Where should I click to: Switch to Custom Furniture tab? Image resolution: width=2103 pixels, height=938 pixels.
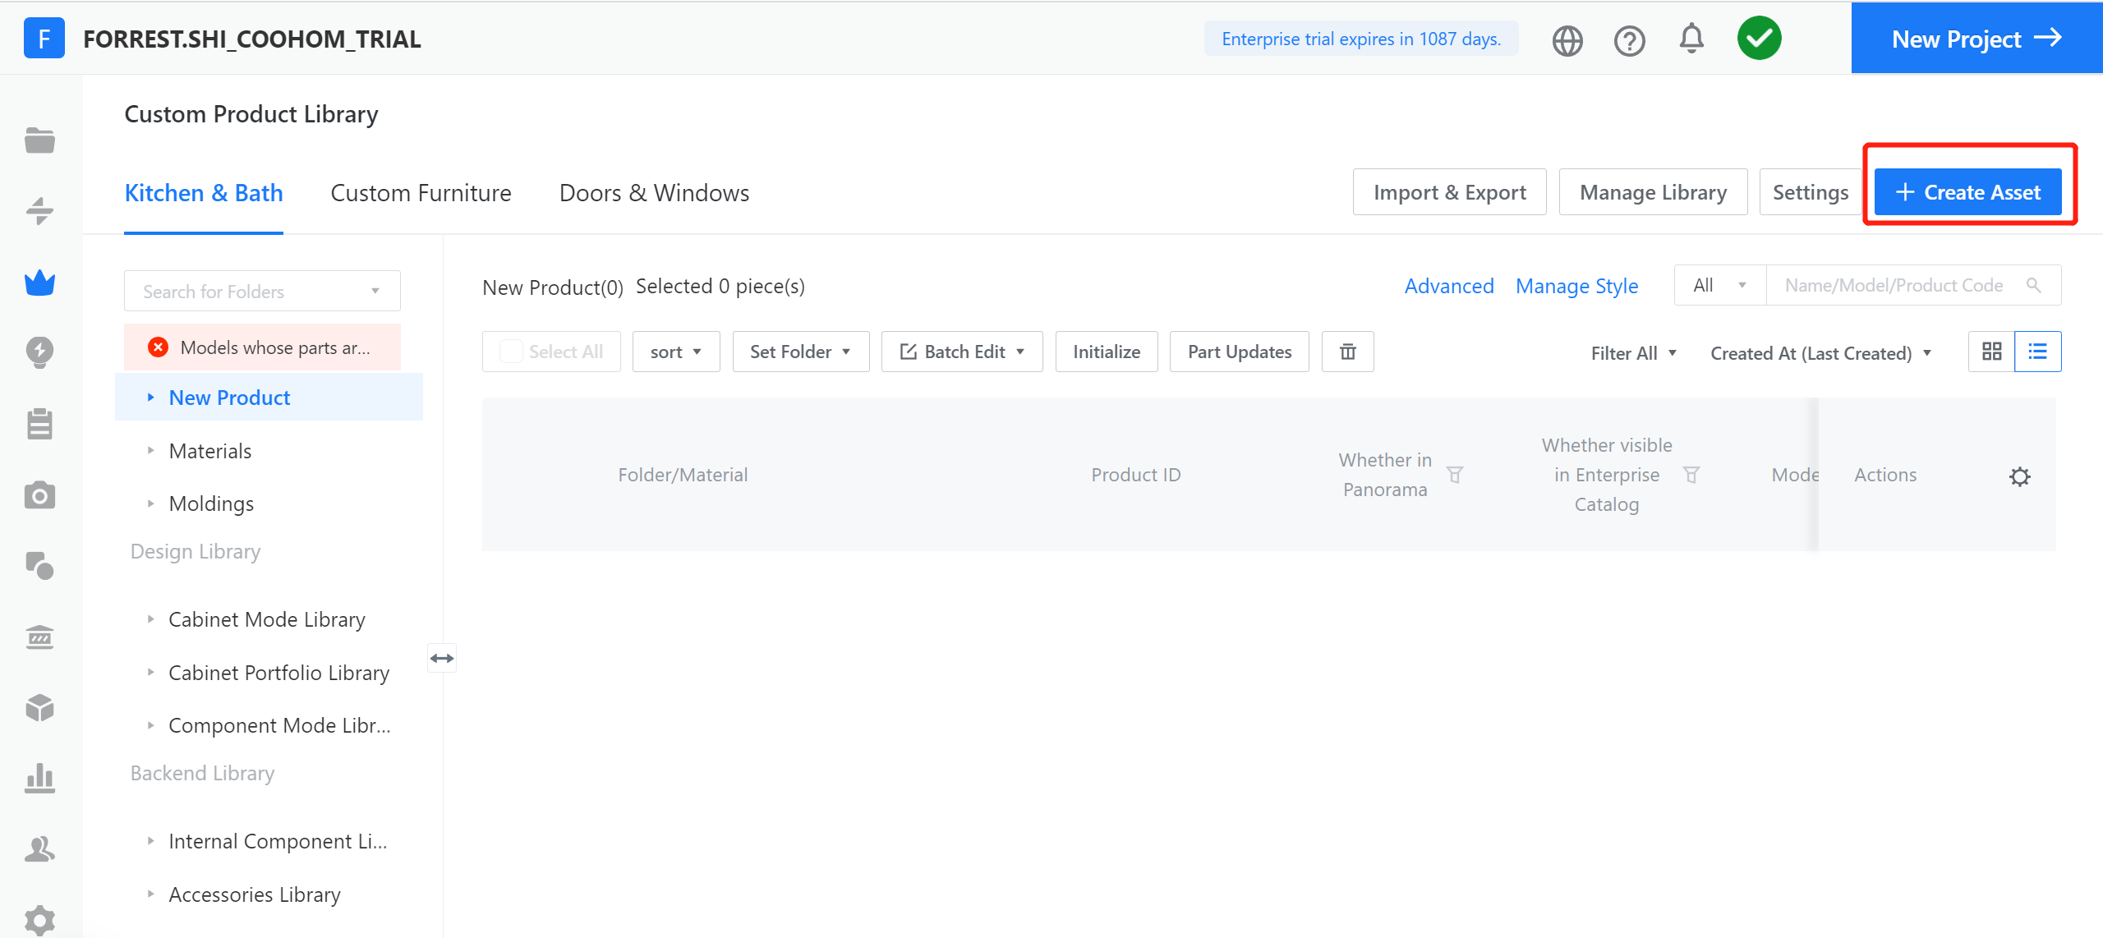421,193
